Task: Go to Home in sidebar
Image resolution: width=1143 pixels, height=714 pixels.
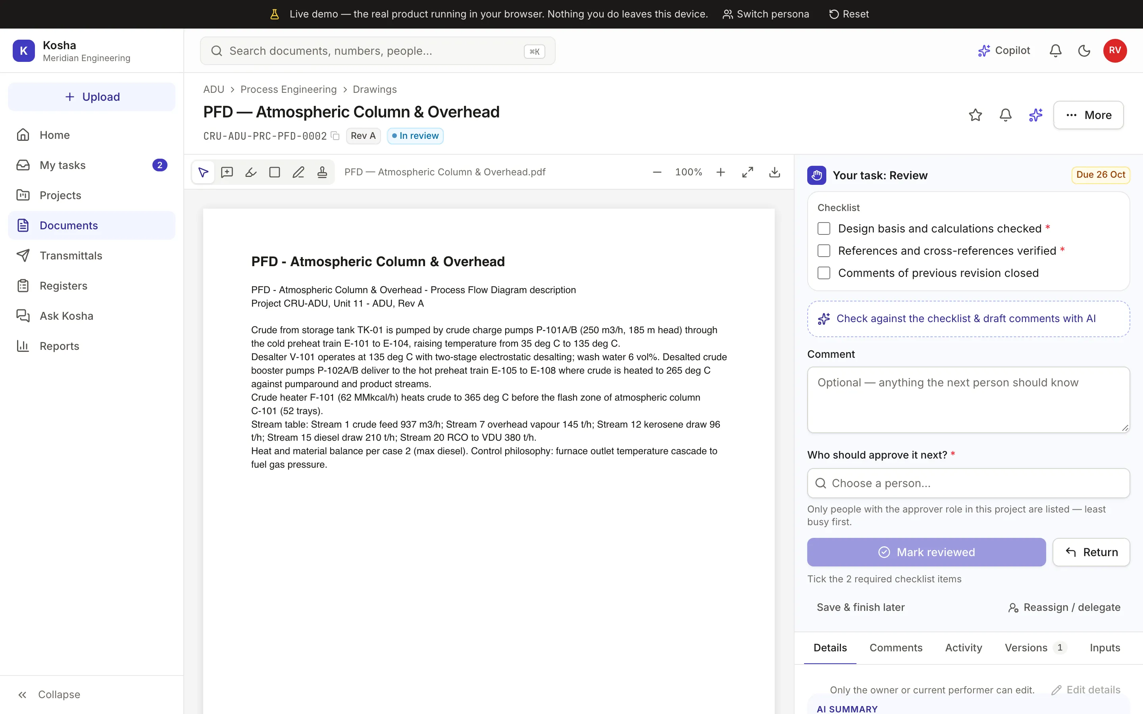Action: 92,135
